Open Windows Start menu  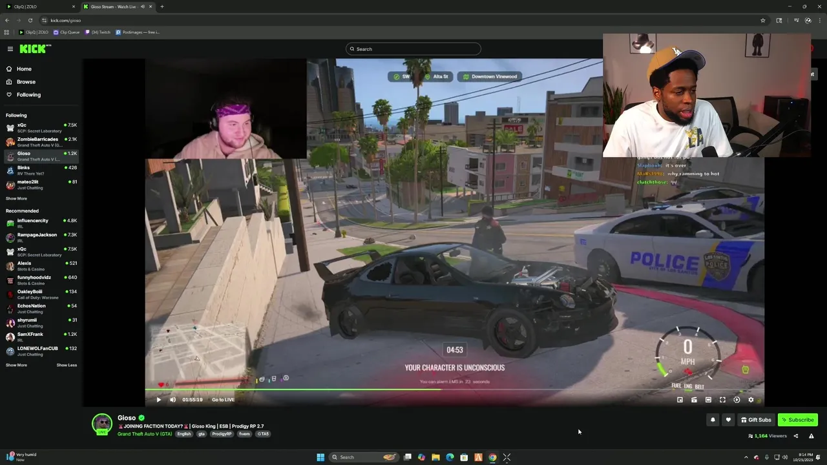pyautogui.click(x=320, y=457)
